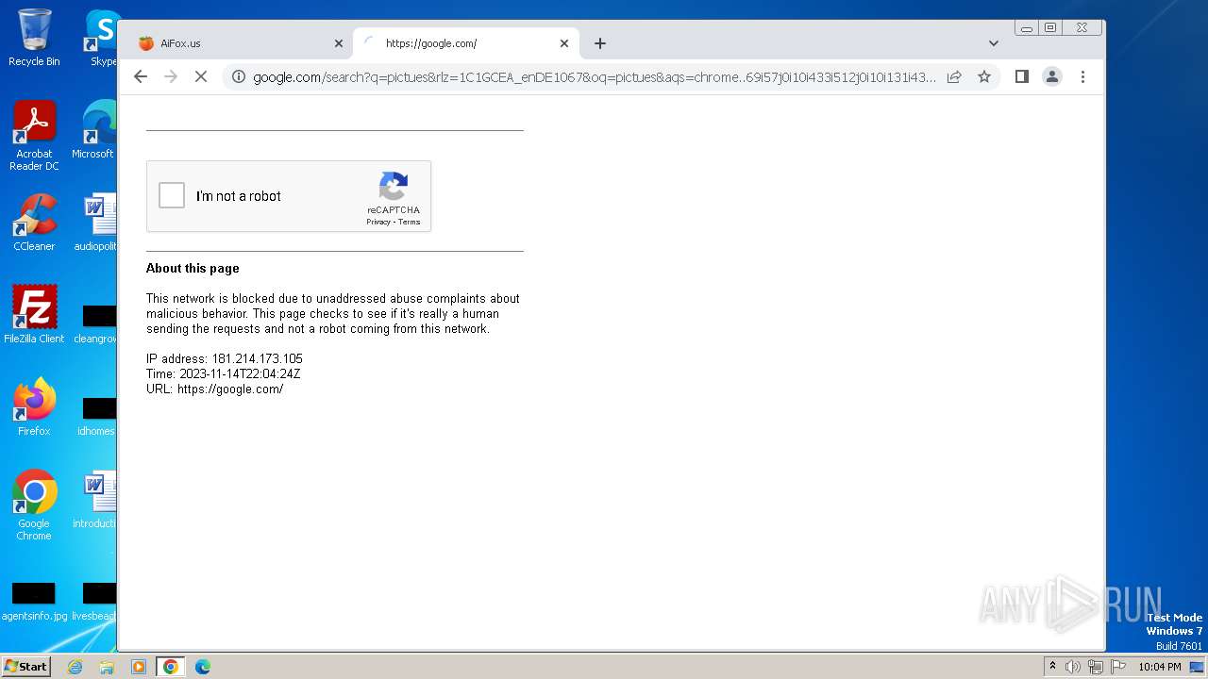The width and height of the screenshot is (1208, 679).
Task: Open the reCAPTCHA Privacy link
Action: (x=378, y=223)
